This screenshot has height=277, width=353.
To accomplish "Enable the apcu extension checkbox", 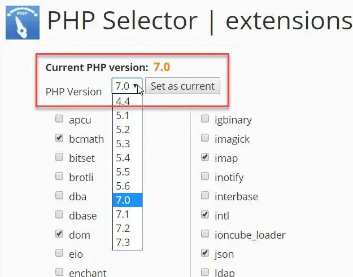I will (59, 118).
